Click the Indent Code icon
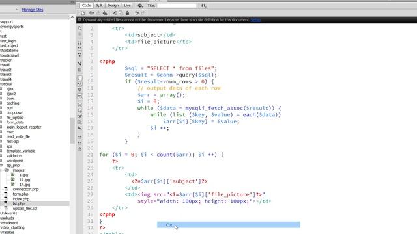417x234 pixels. tap(79, 137)
